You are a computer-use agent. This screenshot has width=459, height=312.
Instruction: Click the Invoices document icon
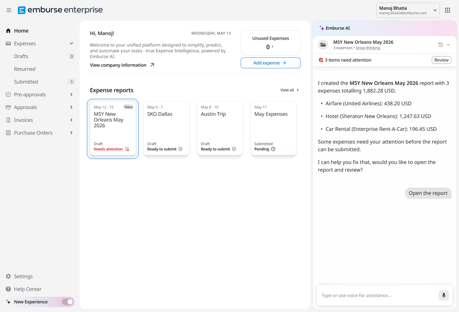coord(8,120)
